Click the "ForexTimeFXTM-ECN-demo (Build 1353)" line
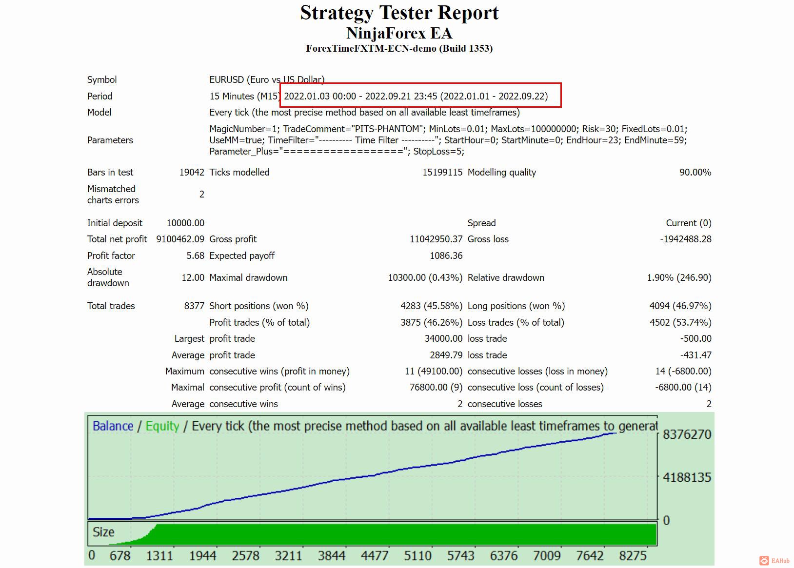Viewport: 794px width, 568px height. coord(399,48)
